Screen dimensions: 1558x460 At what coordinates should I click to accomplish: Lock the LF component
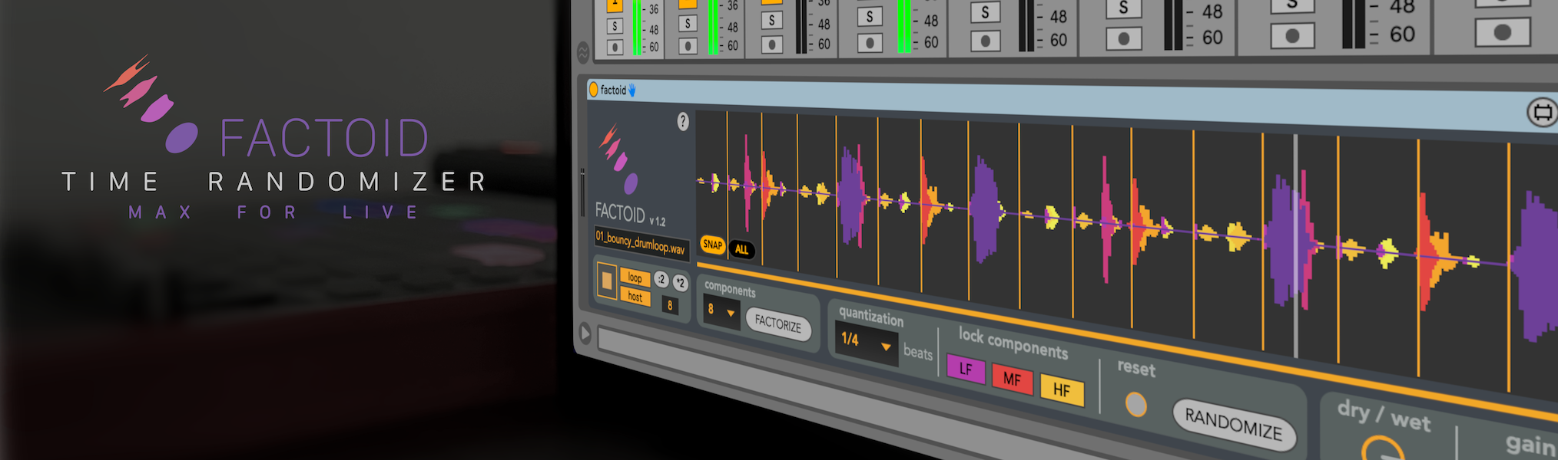click(x=966, y=369)
